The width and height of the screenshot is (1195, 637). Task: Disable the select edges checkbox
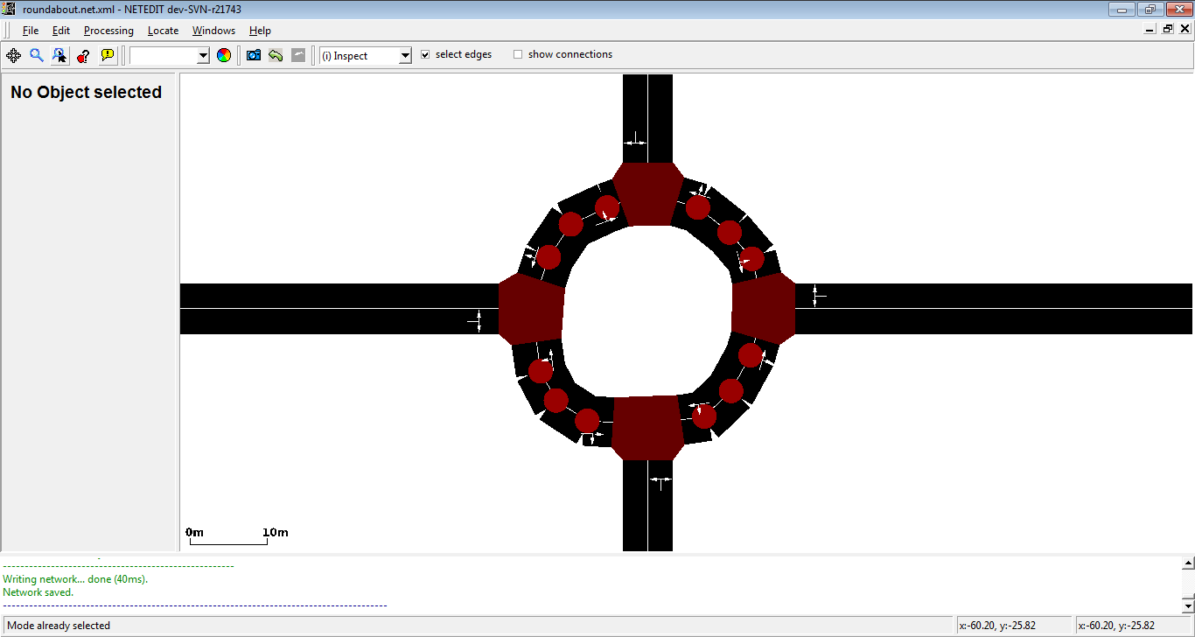425,54
